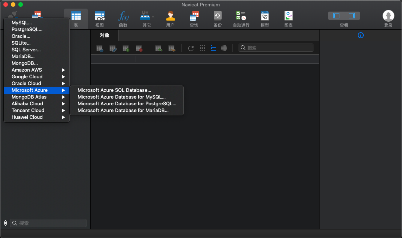Click the new query icon beside the connection plug
Image resolution: width=402 pixels, height=238 pixels.
pos(37,14)
